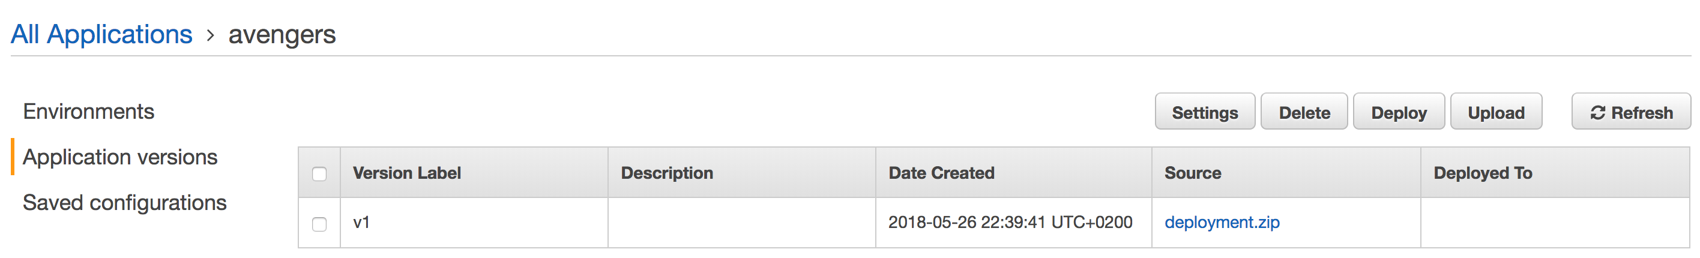
Task: Click the avengers breadcrumb title
Action: tap(282, 34)
